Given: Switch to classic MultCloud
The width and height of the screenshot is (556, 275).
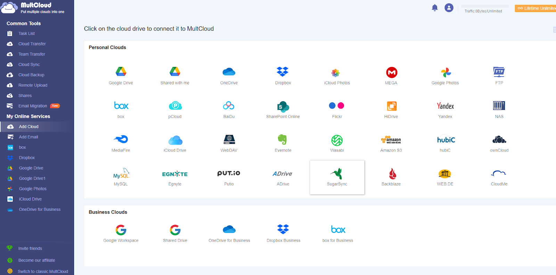Looking at the screenshot, I should (x=43, y=272).
